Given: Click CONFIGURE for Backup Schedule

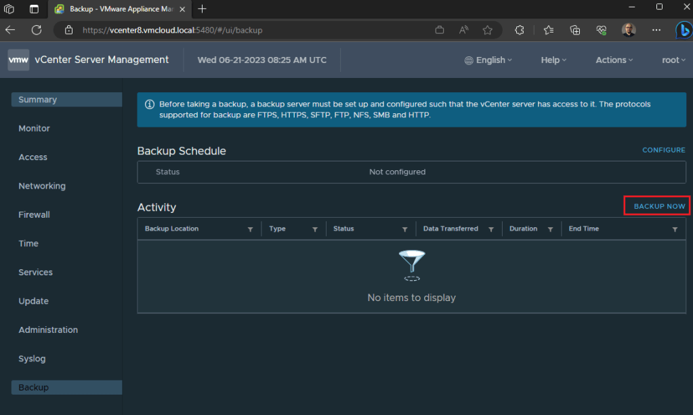Looking at the screenshot, I should [x=663, y=150].
